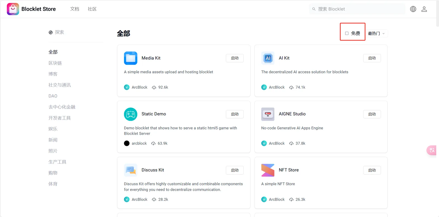Viewport: 439px width, 217px height.
Task: Click the Blocklet Store title text
Action: (x=39, y=9)
